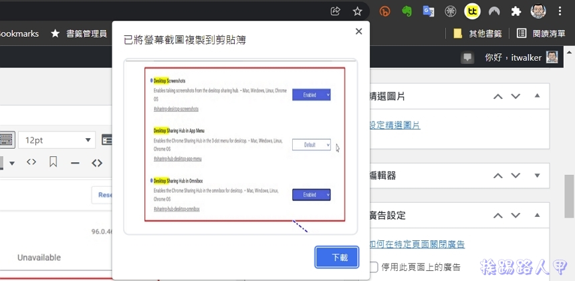The width and height of the screenshot is (575, 281).
Task: Toggle the keyboard toolbar icon
Action: 7,140
